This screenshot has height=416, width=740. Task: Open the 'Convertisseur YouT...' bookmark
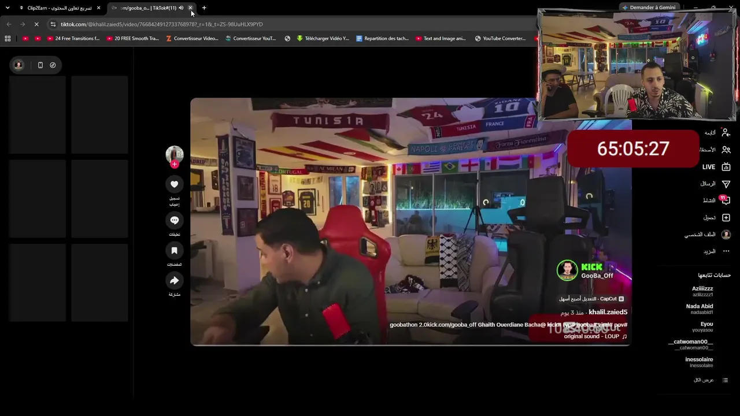[x=251, y=39]
